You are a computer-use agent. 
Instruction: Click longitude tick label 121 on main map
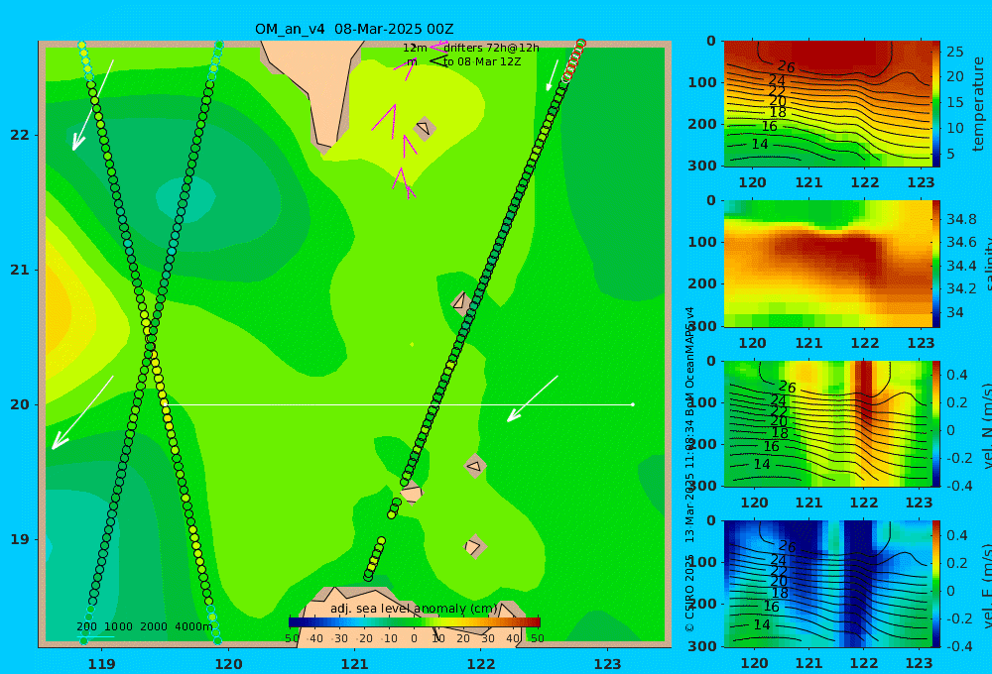tap(355, 664)
